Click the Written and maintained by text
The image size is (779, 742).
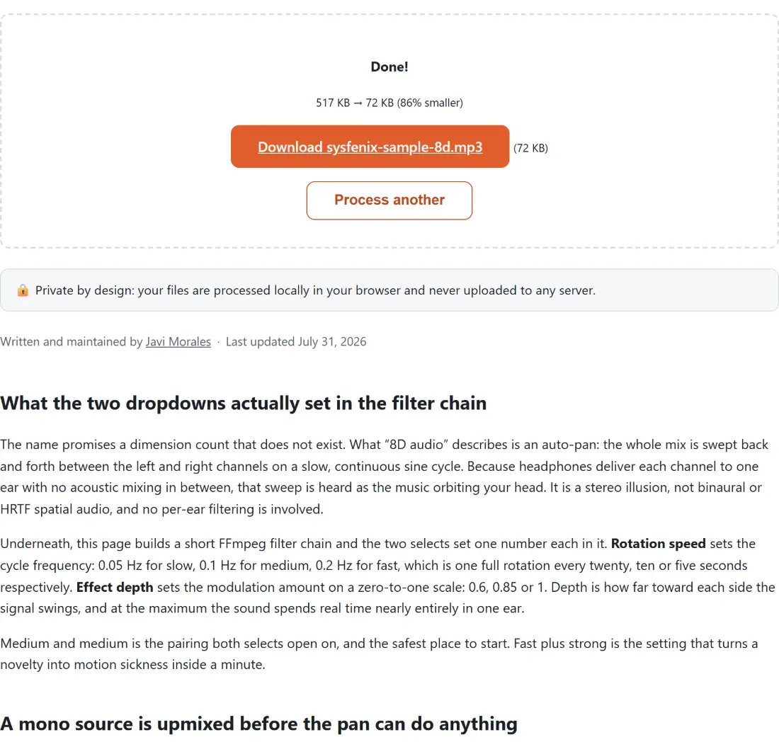click(72, 342)
